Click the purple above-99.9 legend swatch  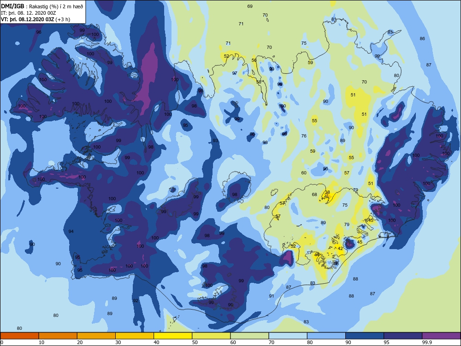pos(441,336)
